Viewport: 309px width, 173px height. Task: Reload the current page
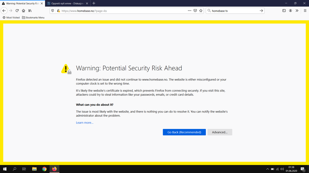coord(17,11)
